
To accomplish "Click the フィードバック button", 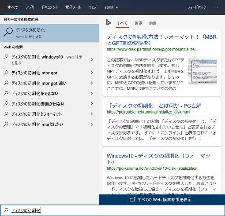I will pos(197,7).
